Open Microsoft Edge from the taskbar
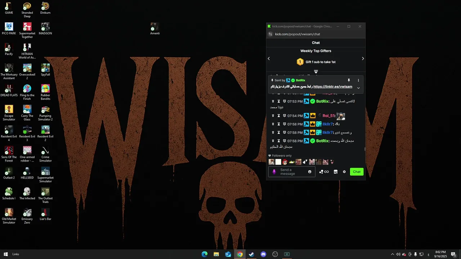This screenshot has height=259, width=461. [x=205, y=254]
